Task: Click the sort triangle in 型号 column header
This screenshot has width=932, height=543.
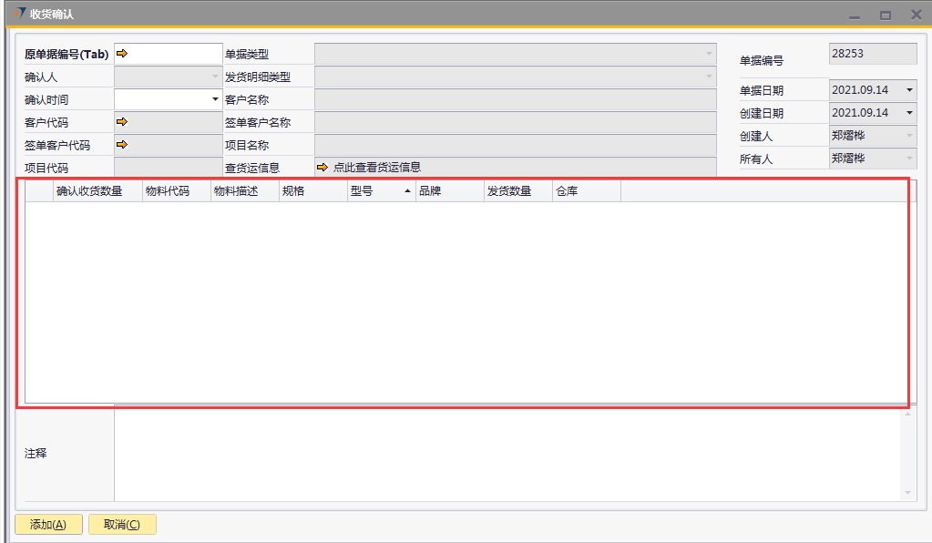Action: pos(407,191)
